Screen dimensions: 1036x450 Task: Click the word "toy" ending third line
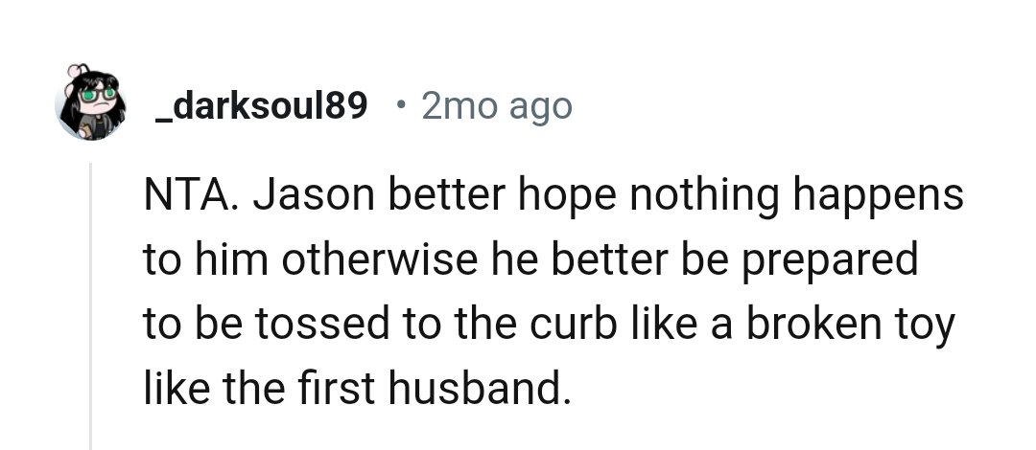[x=926, y=325]
